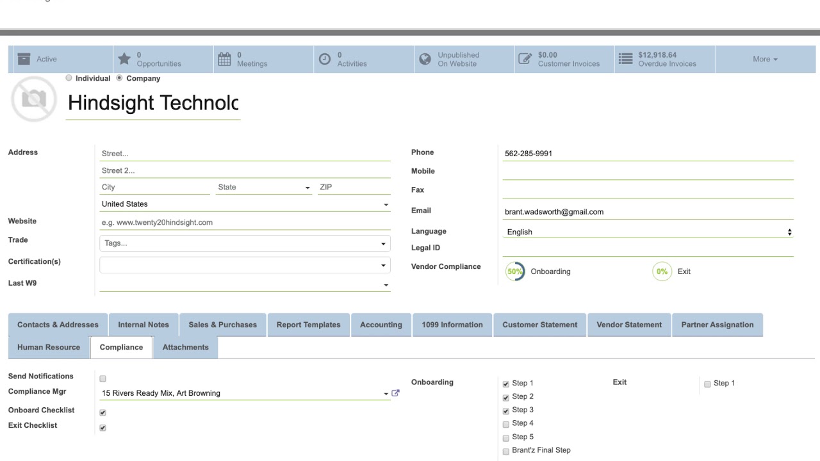Expand the Compliance Mgr dropdown arrow
The width and height of the screenshot is (820, 461).
tap(386, 394)
